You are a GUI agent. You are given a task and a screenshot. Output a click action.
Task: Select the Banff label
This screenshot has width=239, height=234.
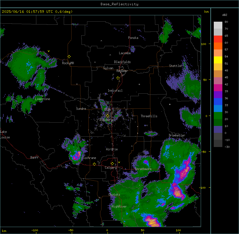coord(34,158)
